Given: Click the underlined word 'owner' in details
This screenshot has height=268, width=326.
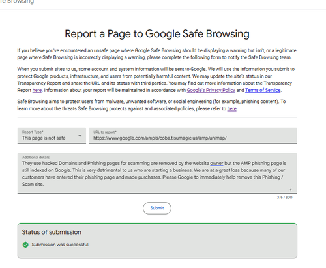Looking at the screenshot, I should pos(216,163).
